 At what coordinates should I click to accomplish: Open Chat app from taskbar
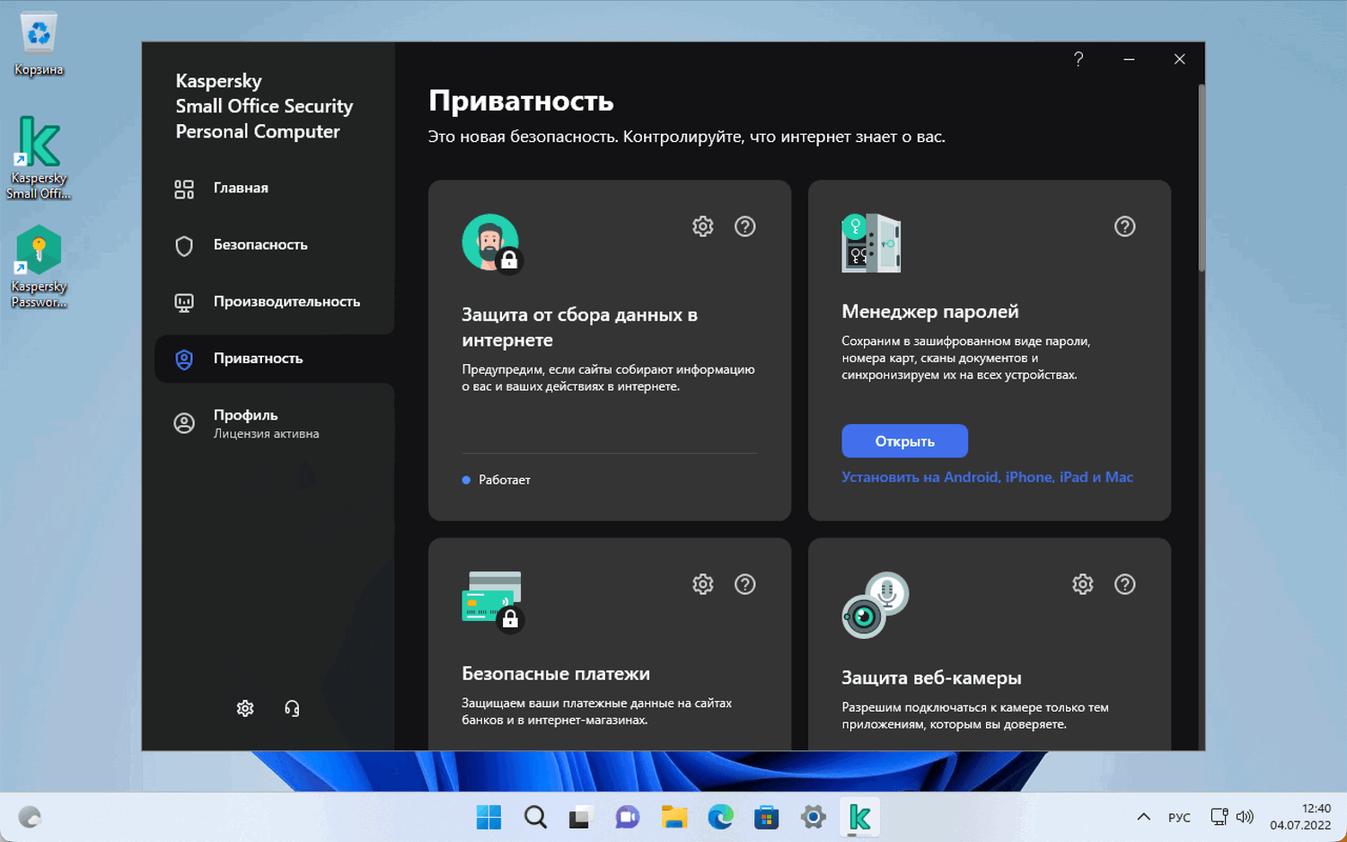(x=628, y=817)
